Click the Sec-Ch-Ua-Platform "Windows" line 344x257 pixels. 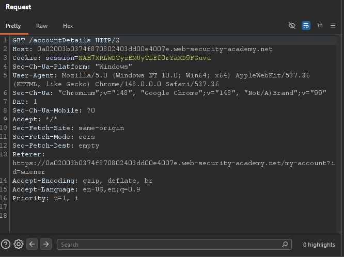click(x=72, y=67)
